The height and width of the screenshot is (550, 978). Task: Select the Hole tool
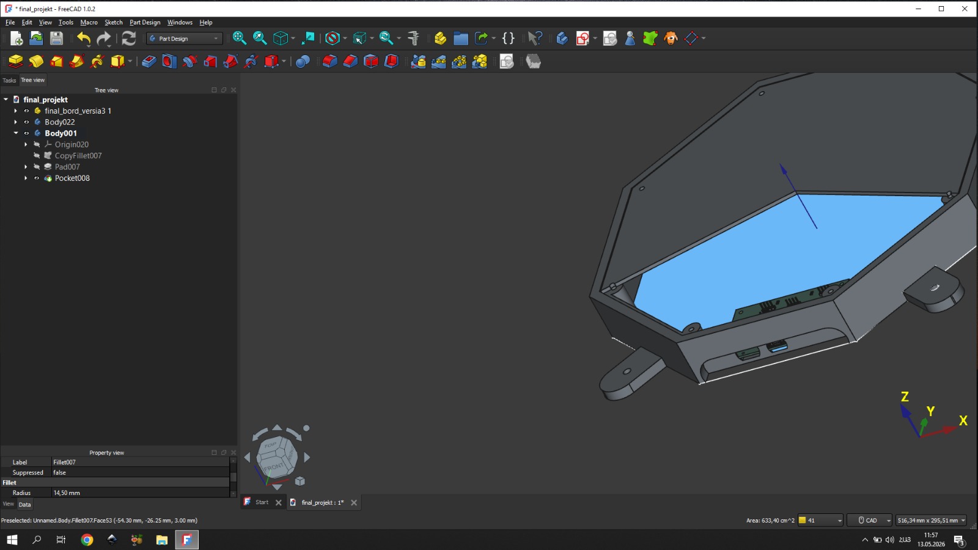coord(169,61)
